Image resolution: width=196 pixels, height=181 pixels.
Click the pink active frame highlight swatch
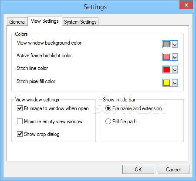pos(166,57)
